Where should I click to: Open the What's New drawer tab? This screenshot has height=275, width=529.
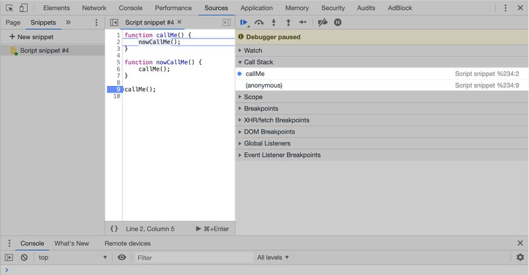(x=71, y=243)
